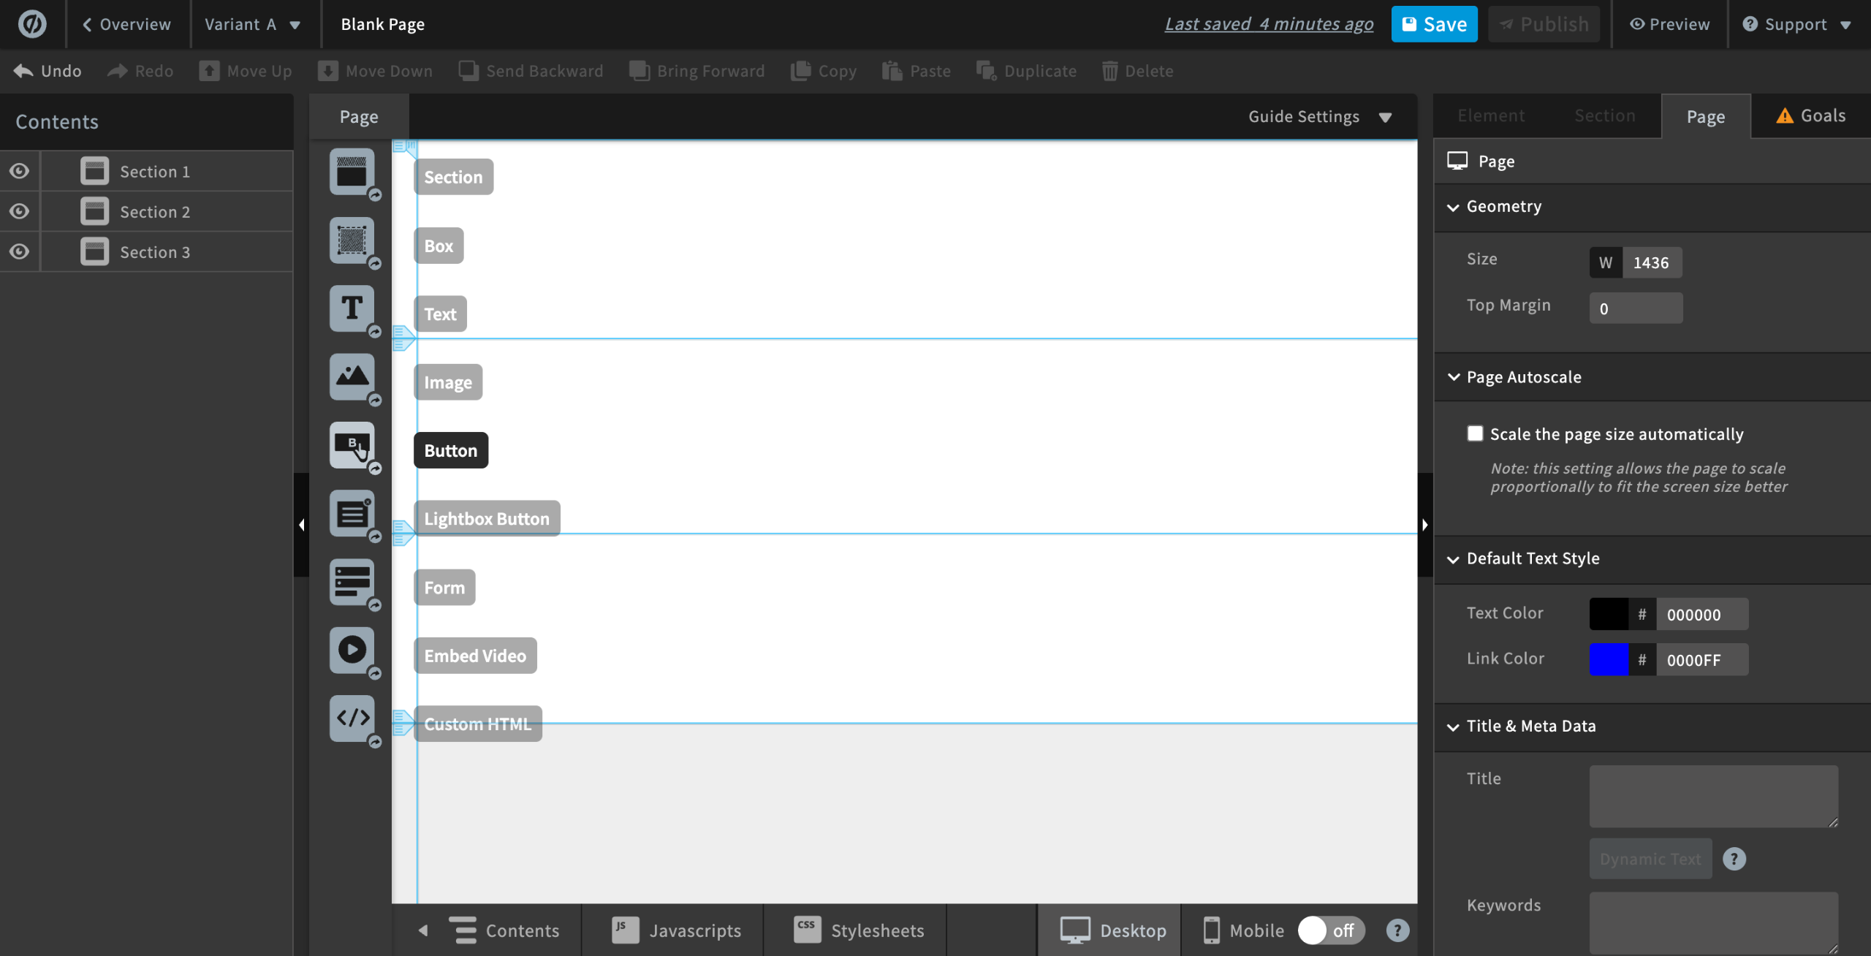Open the Last saved history link
1871x956 pixels.
click(x=1269, y=24)
